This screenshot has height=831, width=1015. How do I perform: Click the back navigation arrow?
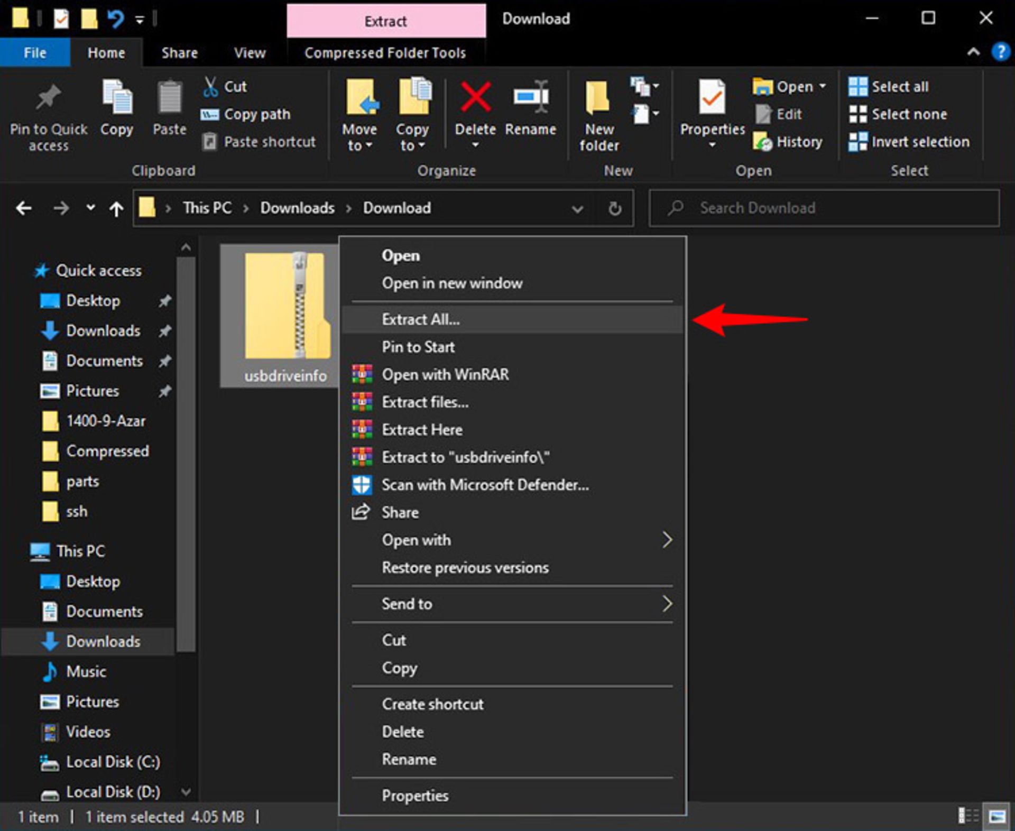(x=24, y=208)
